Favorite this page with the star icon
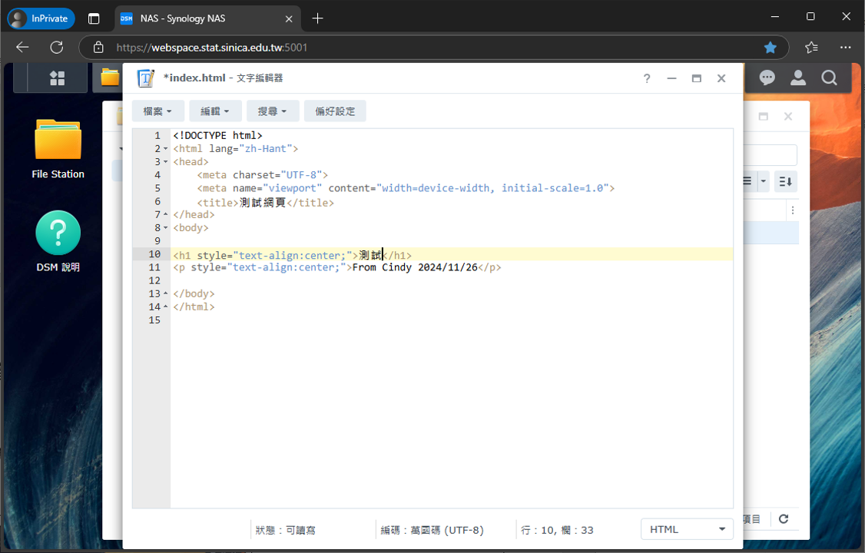Image resolution: width=865 pixels, height=553 pixels. click(770, 48)
